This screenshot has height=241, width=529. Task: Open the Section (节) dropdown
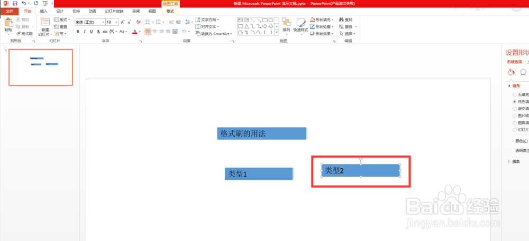pos(61,34)
